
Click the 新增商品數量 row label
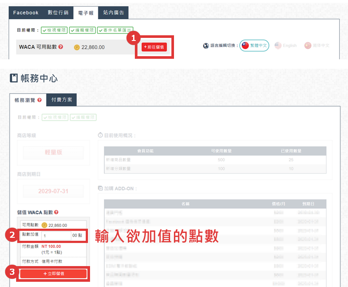tap(118, 160)
